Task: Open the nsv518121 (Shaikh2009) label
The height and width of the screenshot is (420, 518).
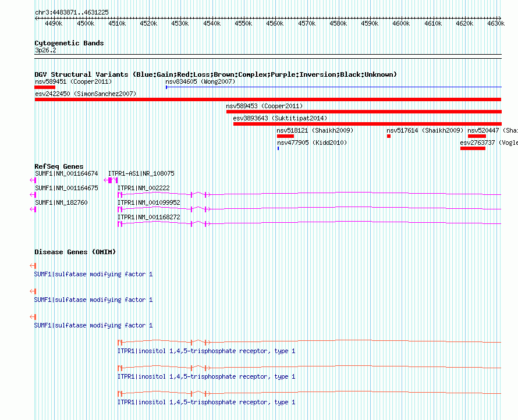Action: click(315, 130)
